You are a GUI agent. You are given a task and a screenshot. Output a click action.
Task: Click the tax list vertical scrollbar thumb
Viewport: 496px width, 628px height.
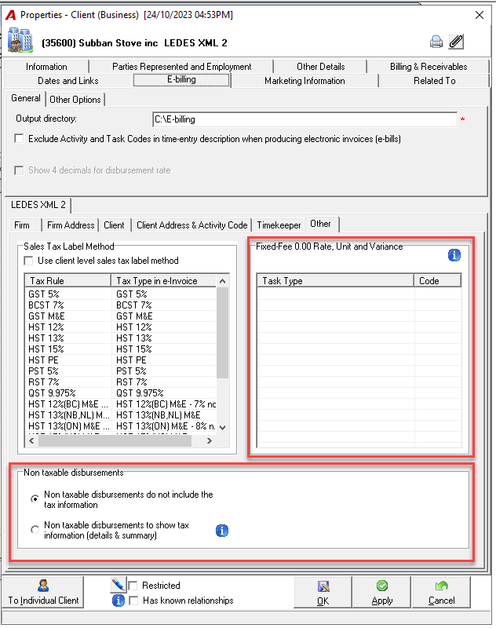click(x=223, y=332)
